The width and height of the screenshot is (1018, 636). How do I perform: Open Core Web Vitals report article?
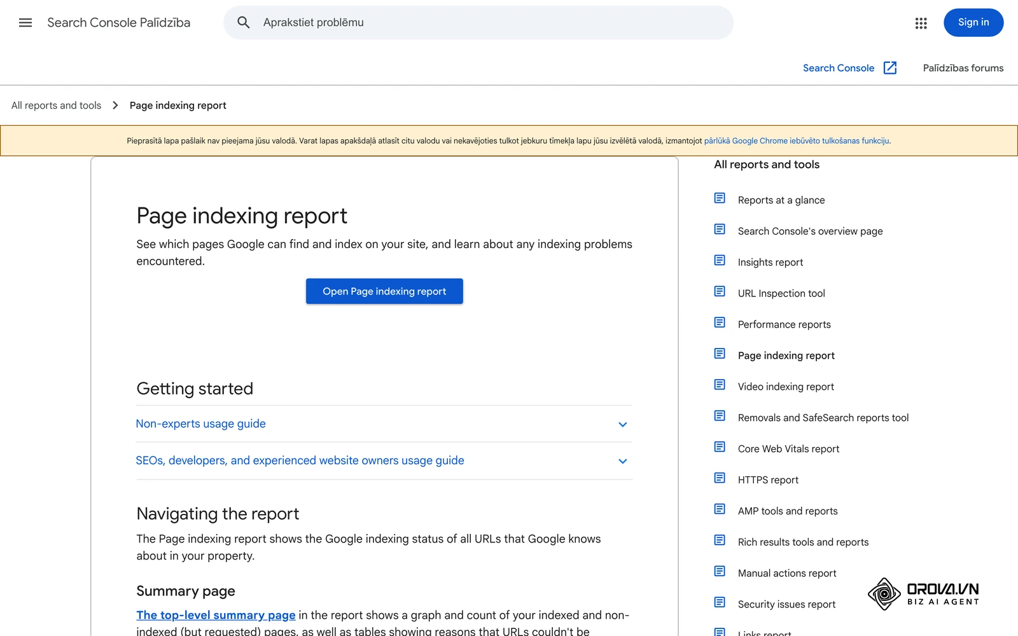pyautogui.click(x=788, y=450)
